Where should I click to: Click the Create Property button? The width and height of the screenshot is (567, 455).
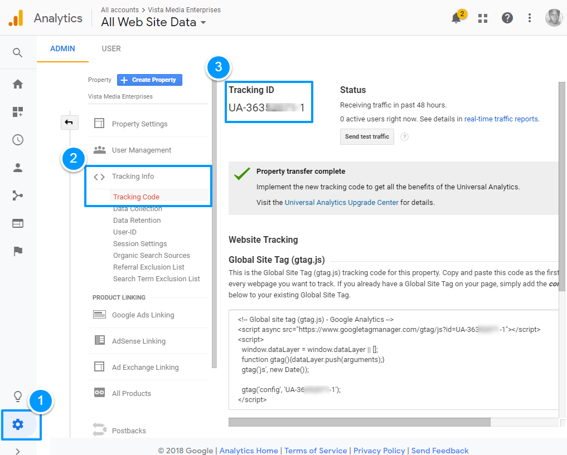(x=149, y=80)
